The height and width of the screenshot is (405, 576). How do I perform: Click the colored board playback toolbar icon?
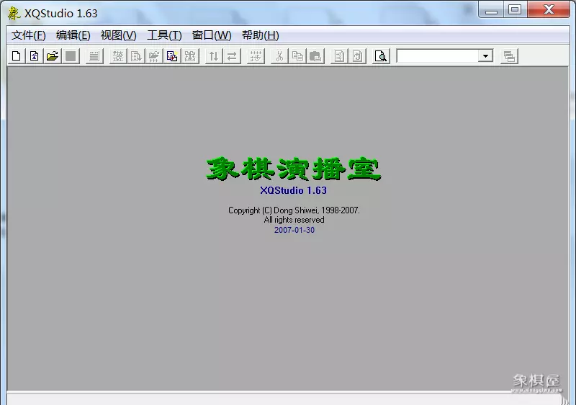tap(172, 56)
